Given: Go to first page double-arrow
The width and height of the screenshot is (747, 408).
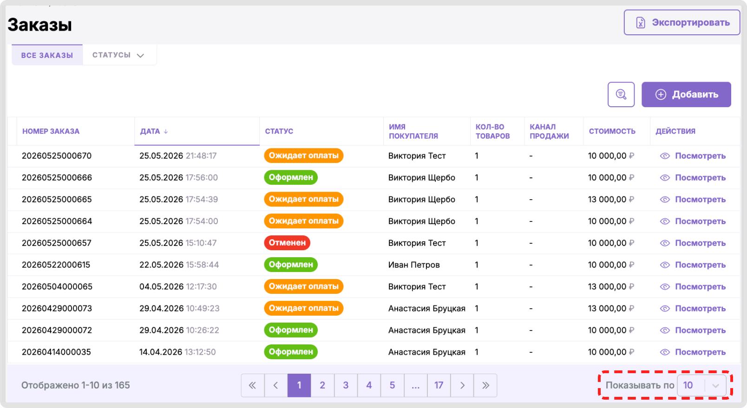Looking at the screenshot, I should pos(253,385).
